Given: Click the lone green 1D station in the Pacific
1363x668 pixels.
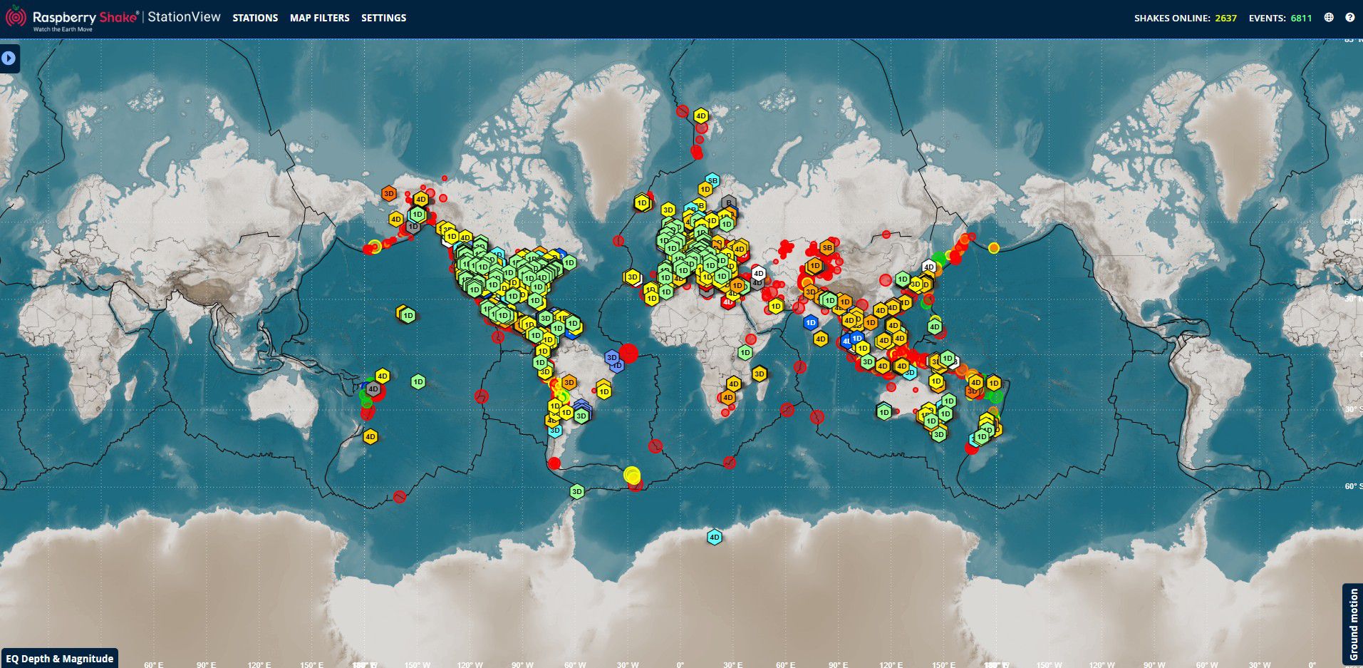Looking at the screenshot, I should click(x=419, y=382).
